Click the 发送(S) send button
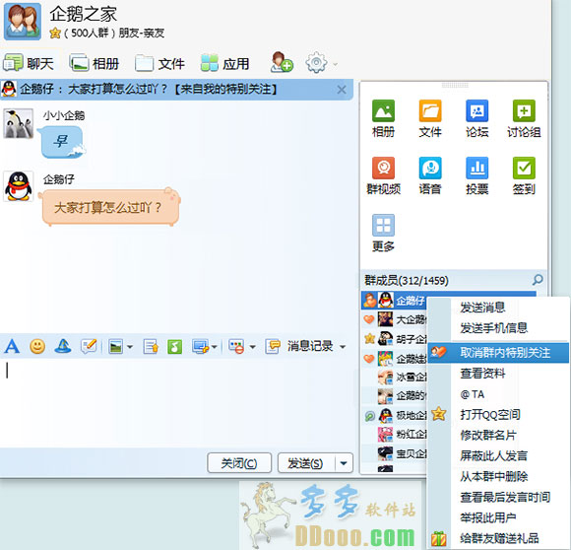 click(x=306, y=463)
